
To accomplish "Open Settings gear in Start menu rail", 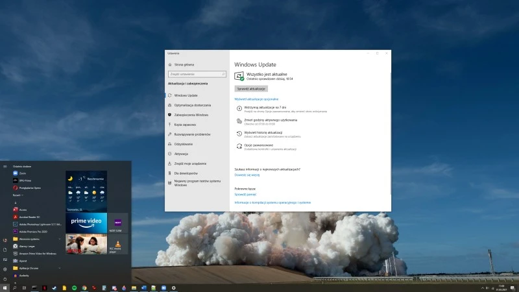I will [5, 269].
